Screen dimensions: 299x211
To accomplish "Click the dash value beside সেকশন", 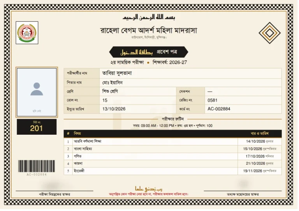I will tap(210, 92).
